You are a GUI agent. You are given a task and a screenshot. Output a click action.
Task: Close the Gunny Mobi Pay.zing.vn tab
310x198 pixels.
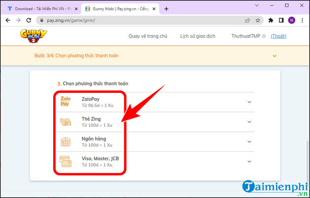(x=154, y=9)
